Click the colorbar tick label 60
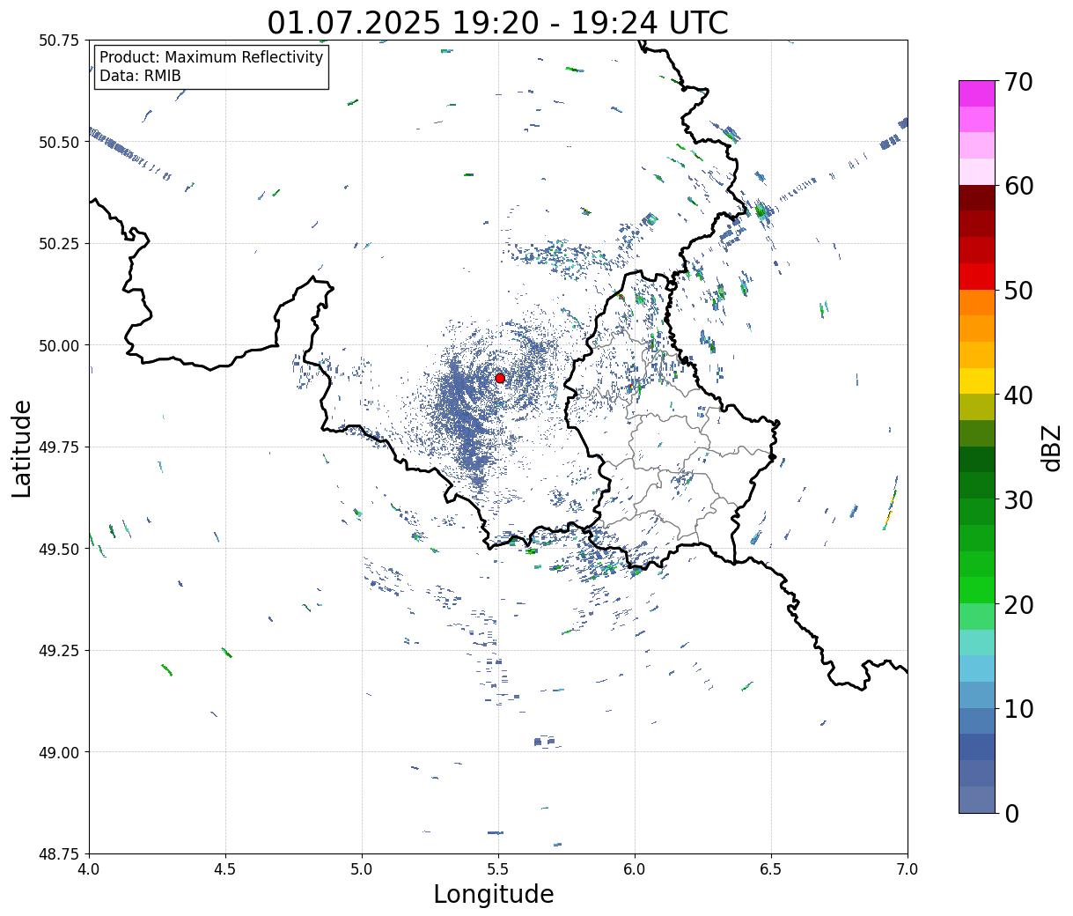This screenshot has height=916, width=1073. (1018, 186)
